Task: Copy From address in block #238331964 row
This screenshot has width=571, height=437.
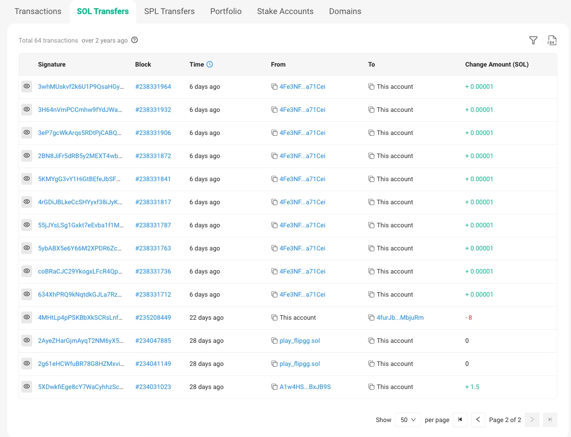Action: [274, 86]
